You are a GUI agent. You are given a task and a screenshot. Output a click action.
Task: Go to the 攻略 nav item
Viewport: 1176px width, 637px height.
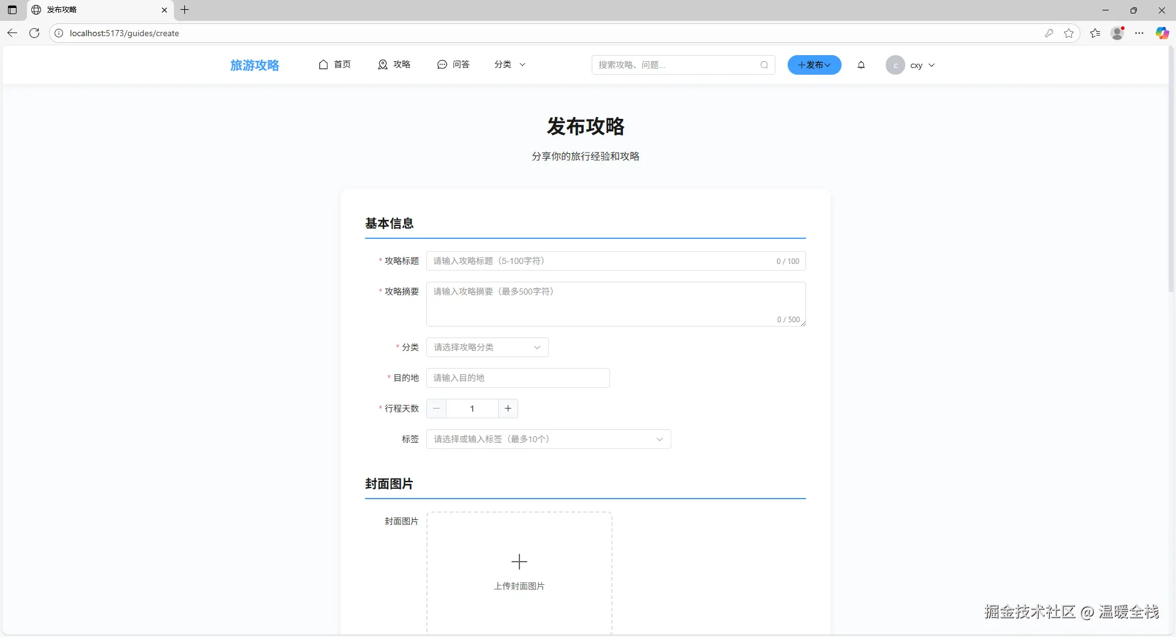(394, 64)
